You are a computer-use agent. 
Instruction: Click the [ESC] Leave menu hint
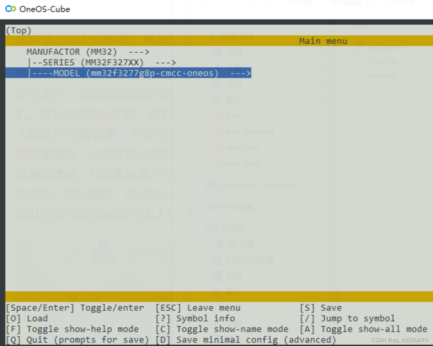(198, 308)
